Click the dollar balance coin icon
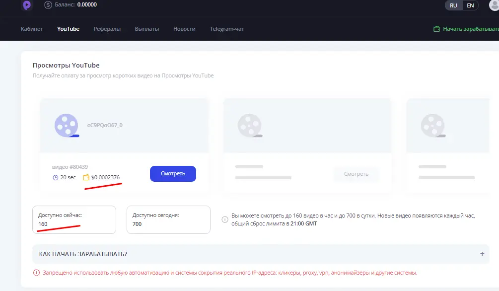This screenshot has width=499, height=291. 48,5
